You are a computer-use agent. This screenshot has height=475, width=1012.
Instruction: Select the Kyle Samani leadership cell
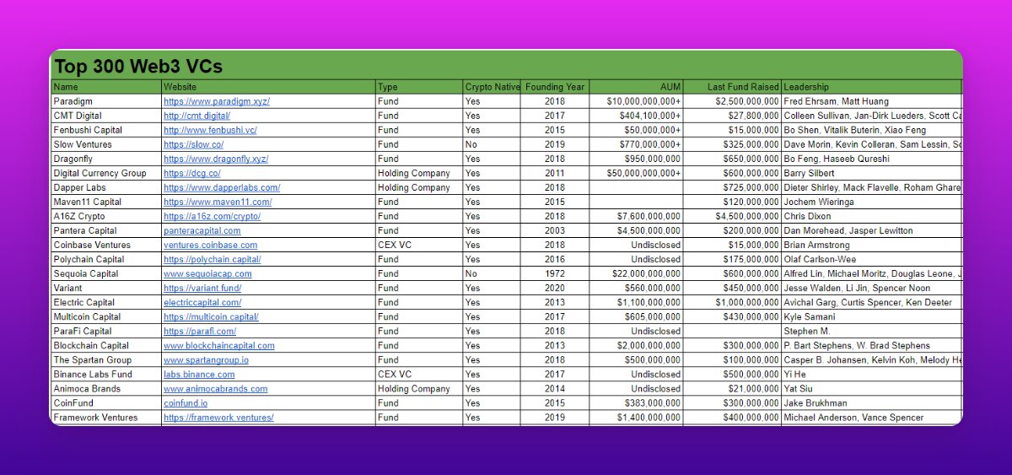point(872,316)
